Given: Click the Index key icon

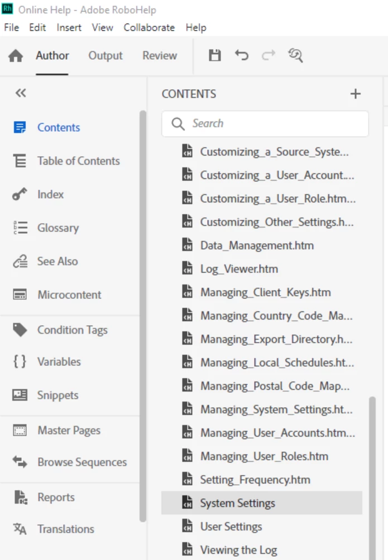Looking at the screenshot, I should (20, 194).
